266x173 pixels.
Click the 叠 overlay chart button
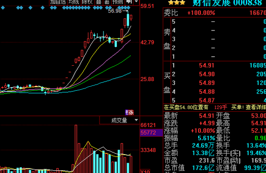point(99,2)
